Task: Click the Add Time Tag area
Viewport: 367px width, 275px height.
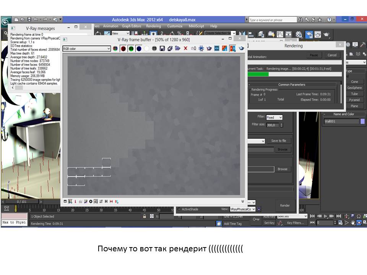Action: click(x=236, y=223)
